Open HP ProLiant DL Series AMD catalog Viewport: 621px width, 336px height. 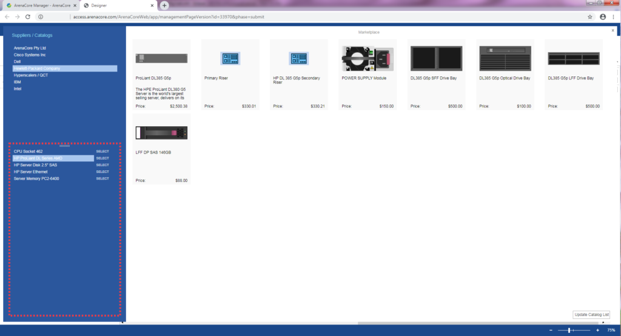pyautogui.click(x=53, y=158)
